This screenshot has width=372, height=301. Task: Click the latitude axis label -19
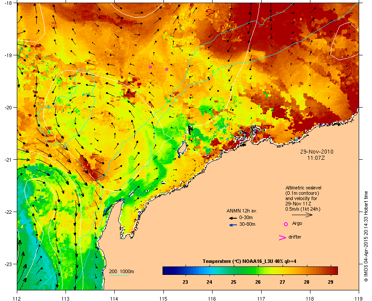tap(8, 55)
